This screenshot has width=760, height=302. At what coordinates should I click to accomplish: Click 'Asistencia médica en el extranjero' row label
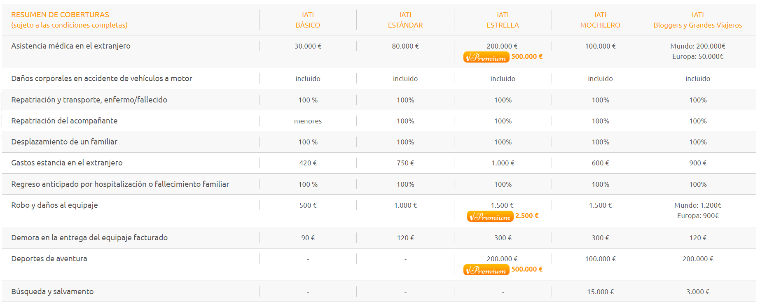point(71,46)
